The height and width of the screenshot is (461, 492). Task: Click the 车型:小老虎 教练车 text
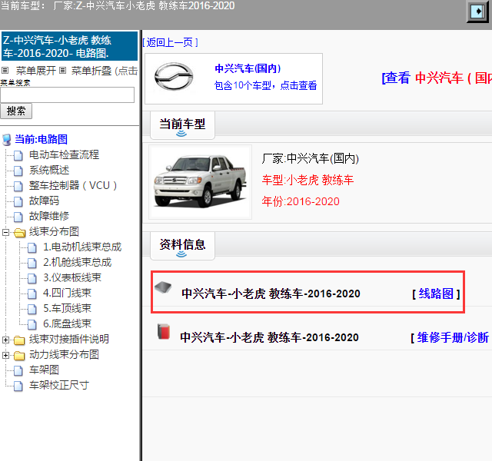[307, 180]
